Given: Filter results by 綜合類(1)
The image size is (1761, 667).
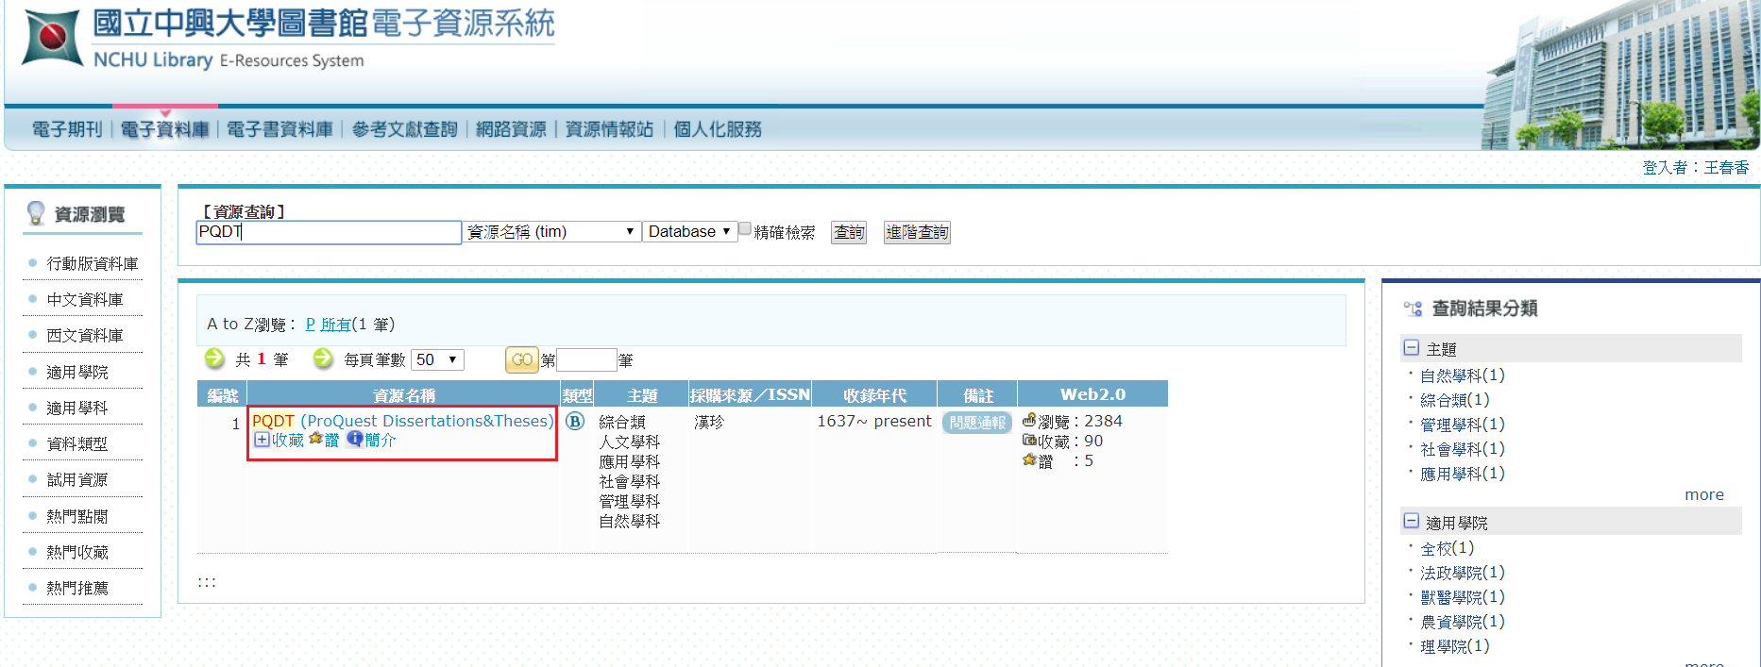Looking at the screenshot, I should tap(1455, 400).
